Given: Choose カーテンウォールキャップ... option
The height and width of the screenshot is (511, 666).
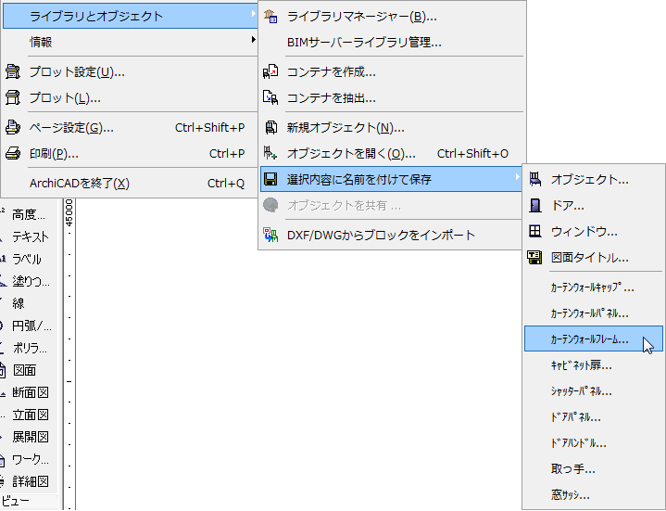Looking at the screenshot, I should pos(594,287).
